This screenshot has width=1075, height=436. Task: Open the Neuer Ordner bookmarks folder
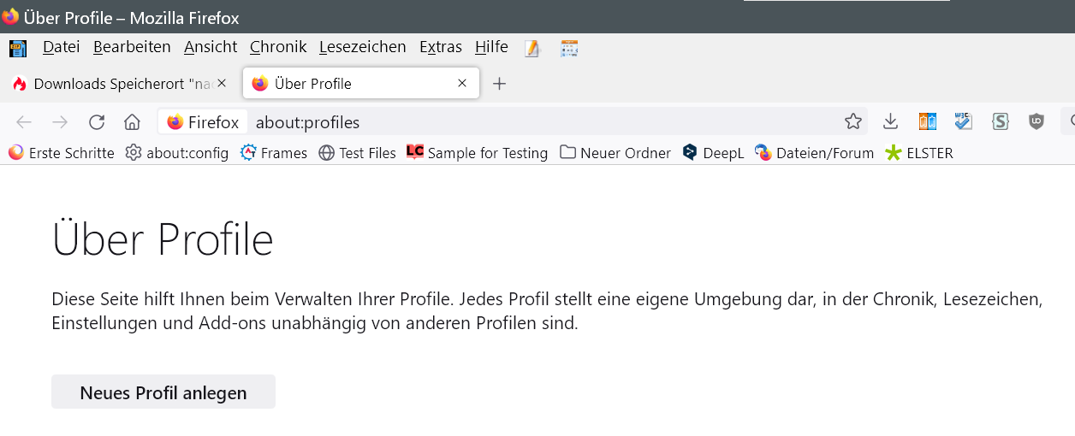pyautogui.click(x=615, y=153)
